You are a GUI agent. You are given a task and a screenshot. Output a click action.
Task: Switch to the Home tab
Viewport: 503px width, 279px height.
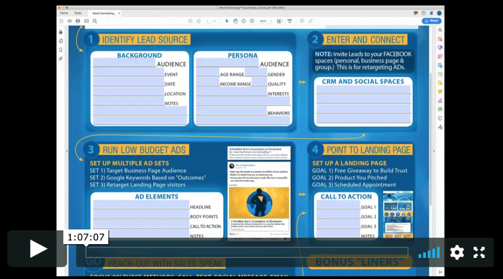tap(64, 13)
